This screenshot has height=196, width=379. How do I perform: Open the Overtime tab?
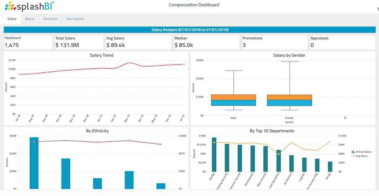tap(50, 19)
